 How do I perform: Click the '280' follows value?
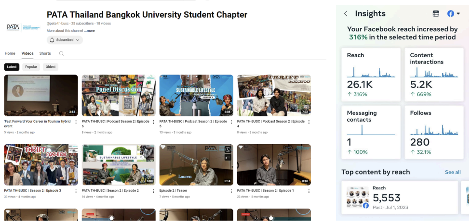[x=419, y=142]
